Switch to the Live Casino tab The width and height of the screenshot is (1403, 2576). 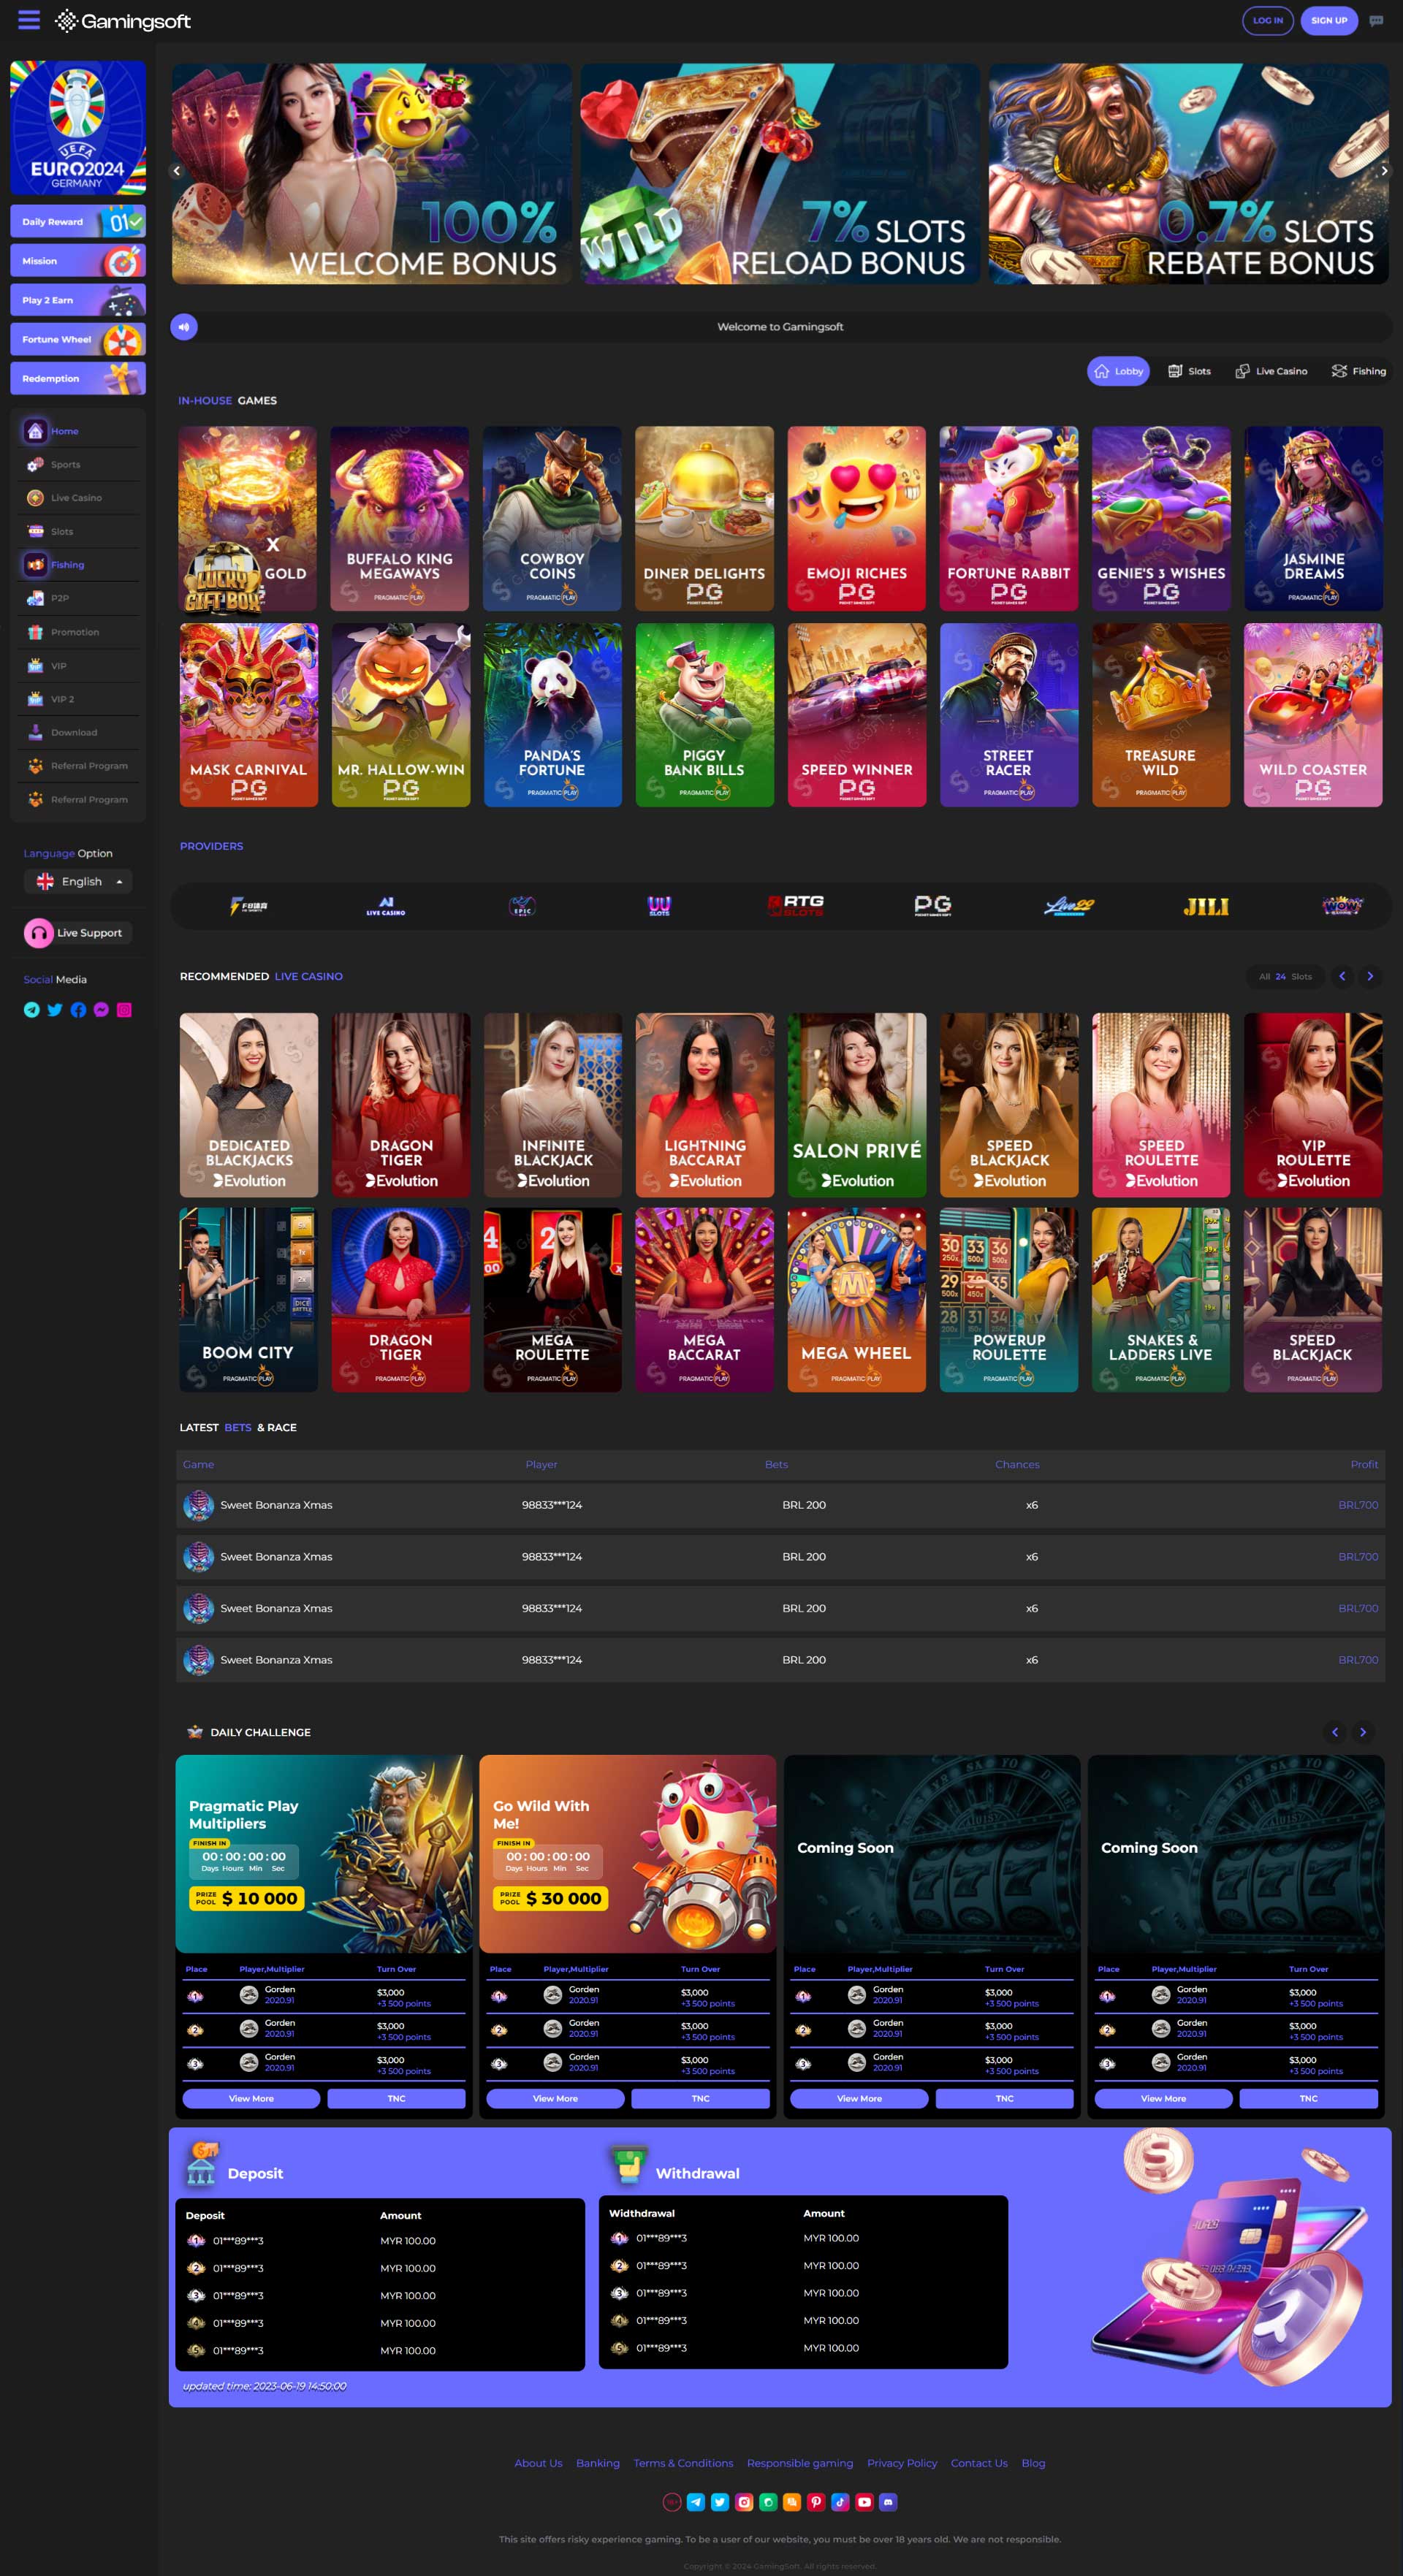coord(1271,371)
